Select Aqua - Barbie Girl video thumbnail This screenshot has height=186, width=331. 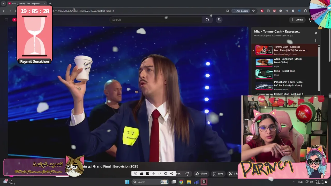point(264,62)
